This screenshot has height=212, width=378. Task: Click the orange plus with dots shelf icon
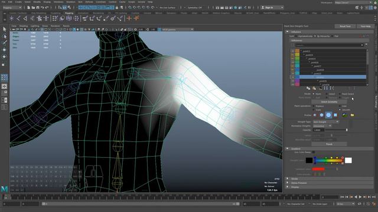(136, 18)
